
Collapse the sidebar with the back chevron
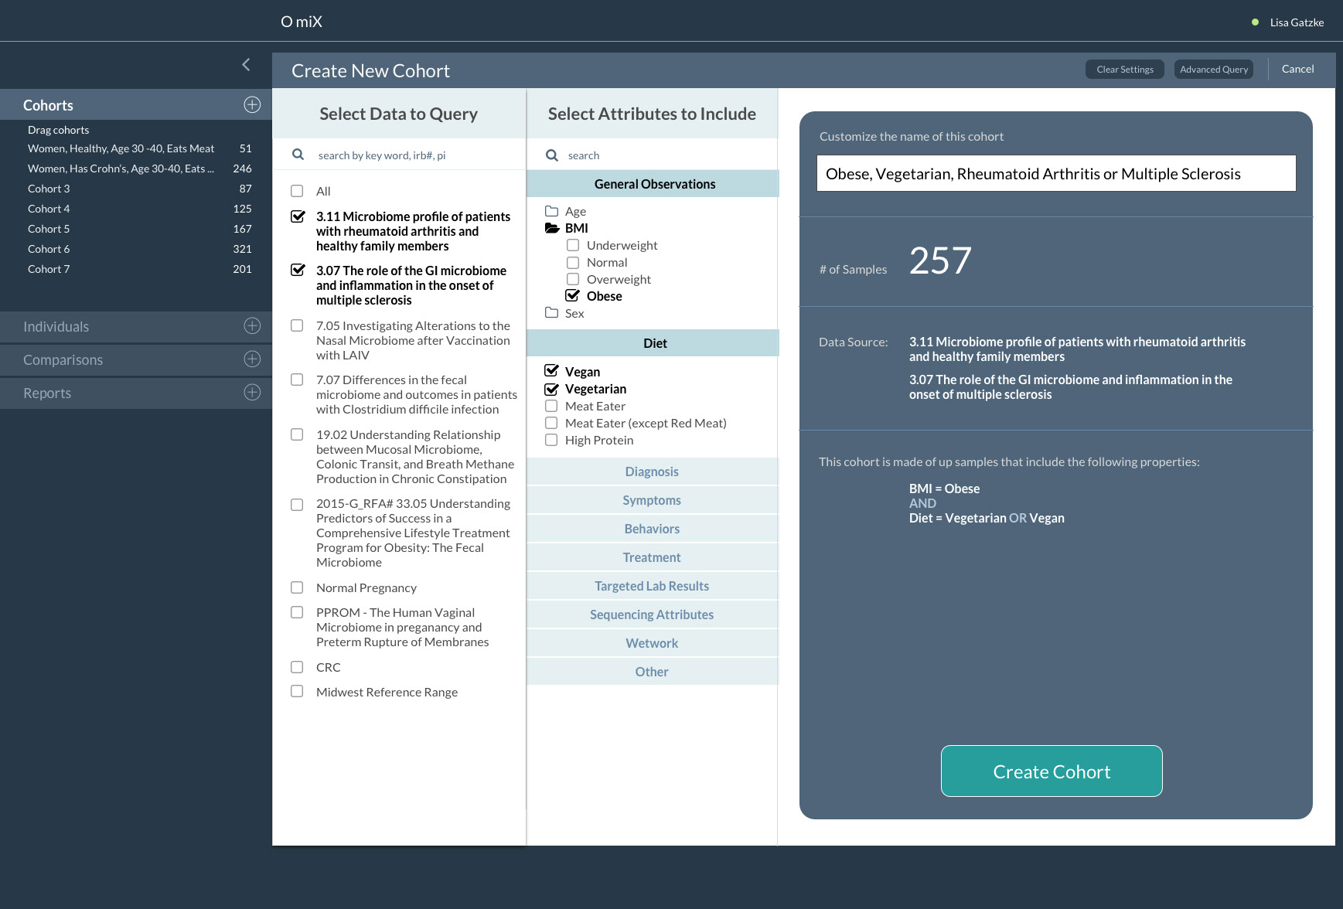click(246, 65)
